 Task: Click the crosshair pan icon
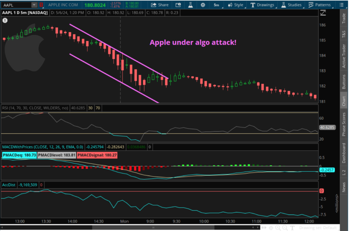[x=271, y=228]
